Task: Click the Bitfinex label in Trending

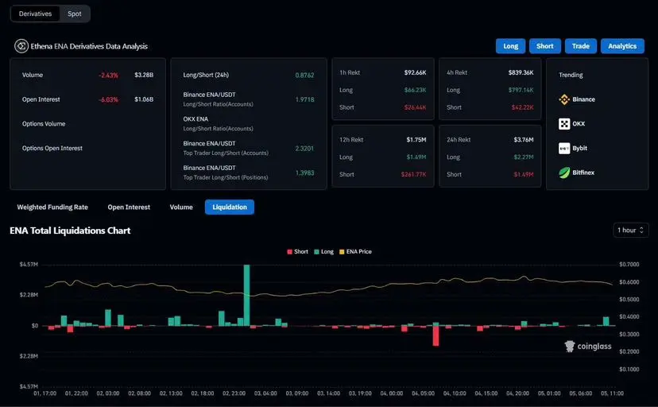Action: tap(583, 172)
